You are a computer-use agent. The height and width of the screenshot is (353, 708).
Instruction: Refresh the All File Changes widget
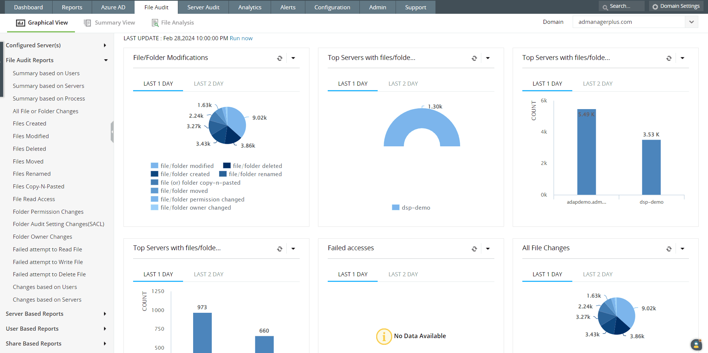669,249
